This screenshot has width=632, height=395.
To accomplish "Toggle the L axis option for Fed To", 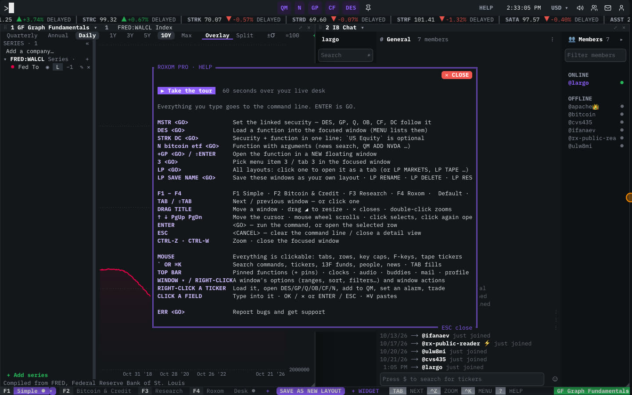I will (57, 67).
